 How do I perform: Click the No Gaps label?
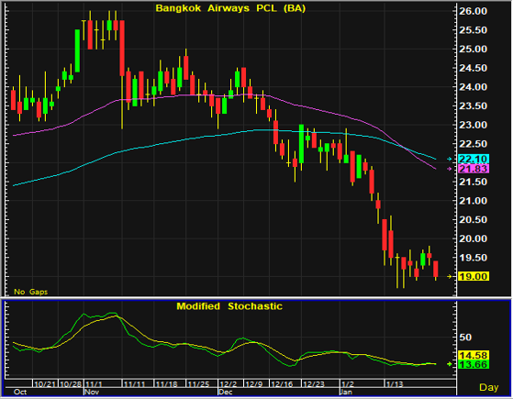[31, 292]
